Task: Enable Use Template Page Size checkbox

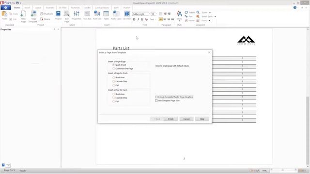Action: click(x=156, y=101)
